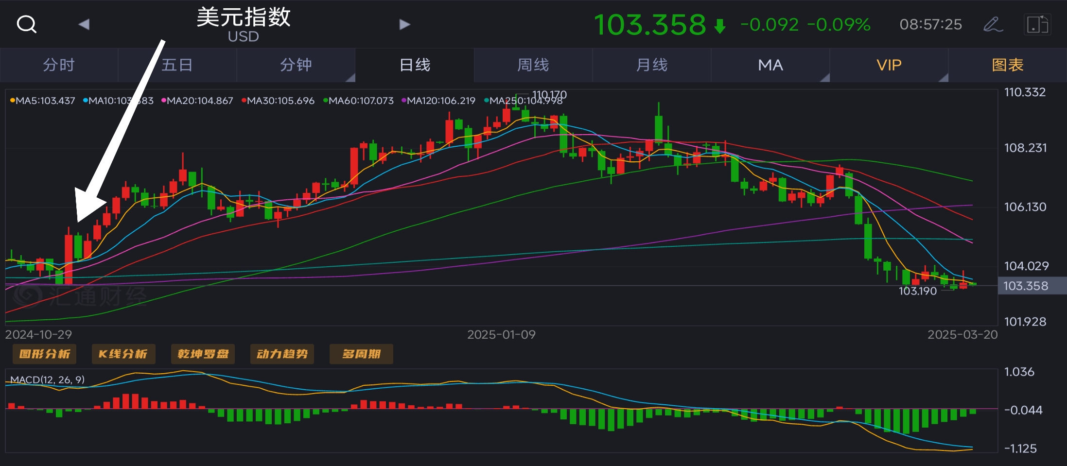Toggle the MA5 moving average line
This screenshot has width=1067, height=466.
[x=43, y=100]
